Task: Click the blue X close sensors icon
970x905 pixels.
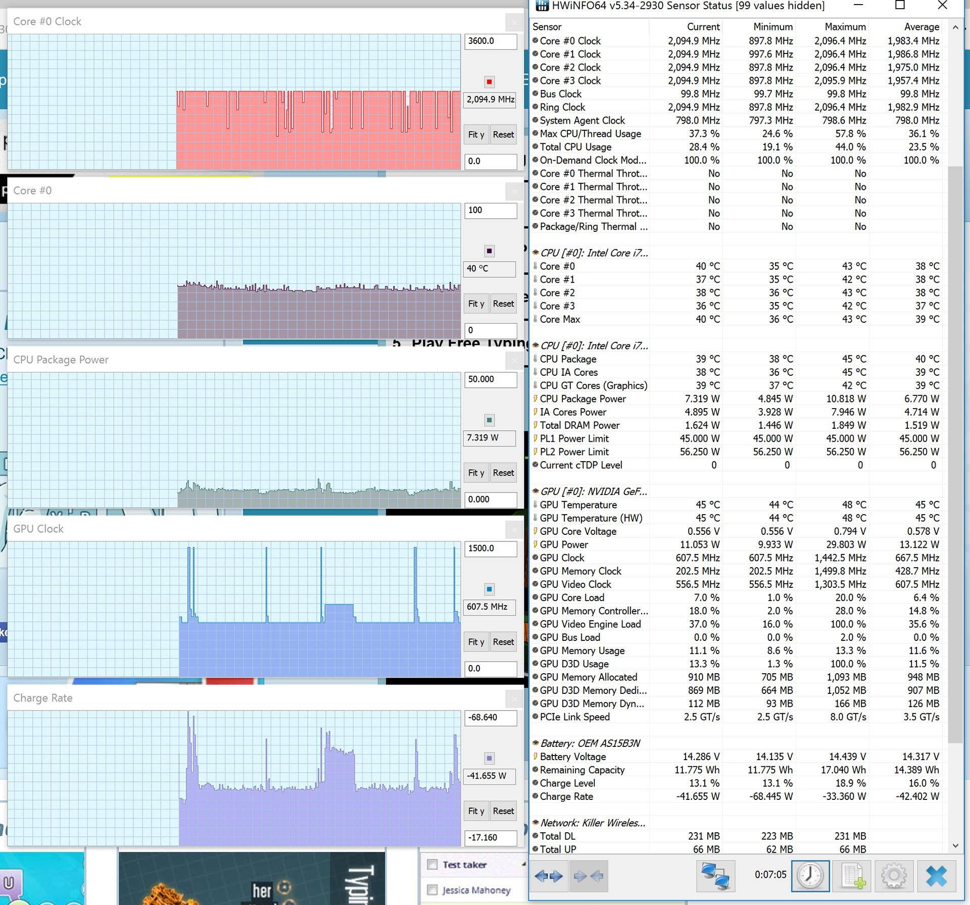Action: pyautogui.click(x=936, y=876)
